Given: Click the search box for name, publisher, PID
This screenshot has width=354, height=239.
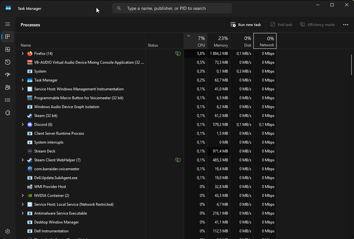Looking at the screenshot, I should pos(172,8).
